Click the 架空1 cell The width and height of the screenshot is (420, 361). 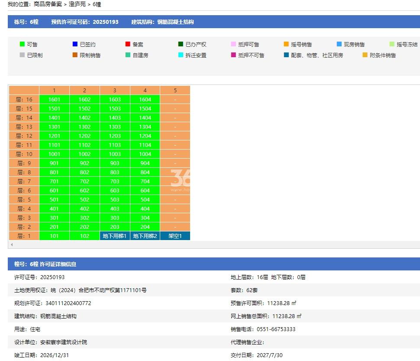click(175, 236)
